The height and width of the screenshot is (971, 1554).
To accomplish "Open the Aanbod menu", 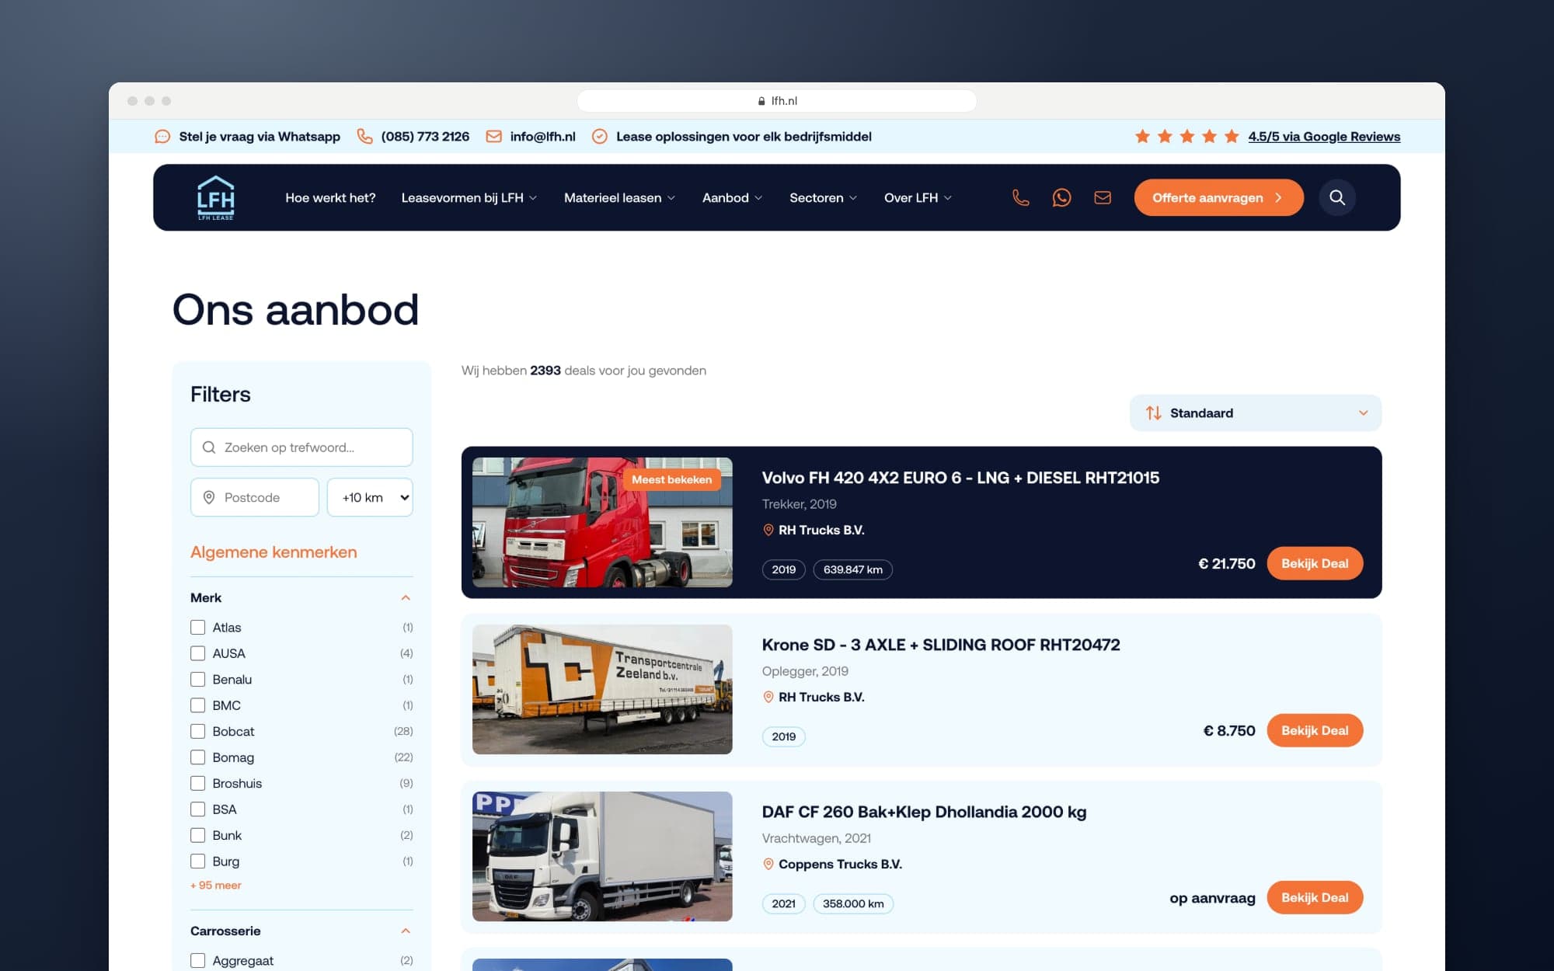I will (x=732, y=198).
